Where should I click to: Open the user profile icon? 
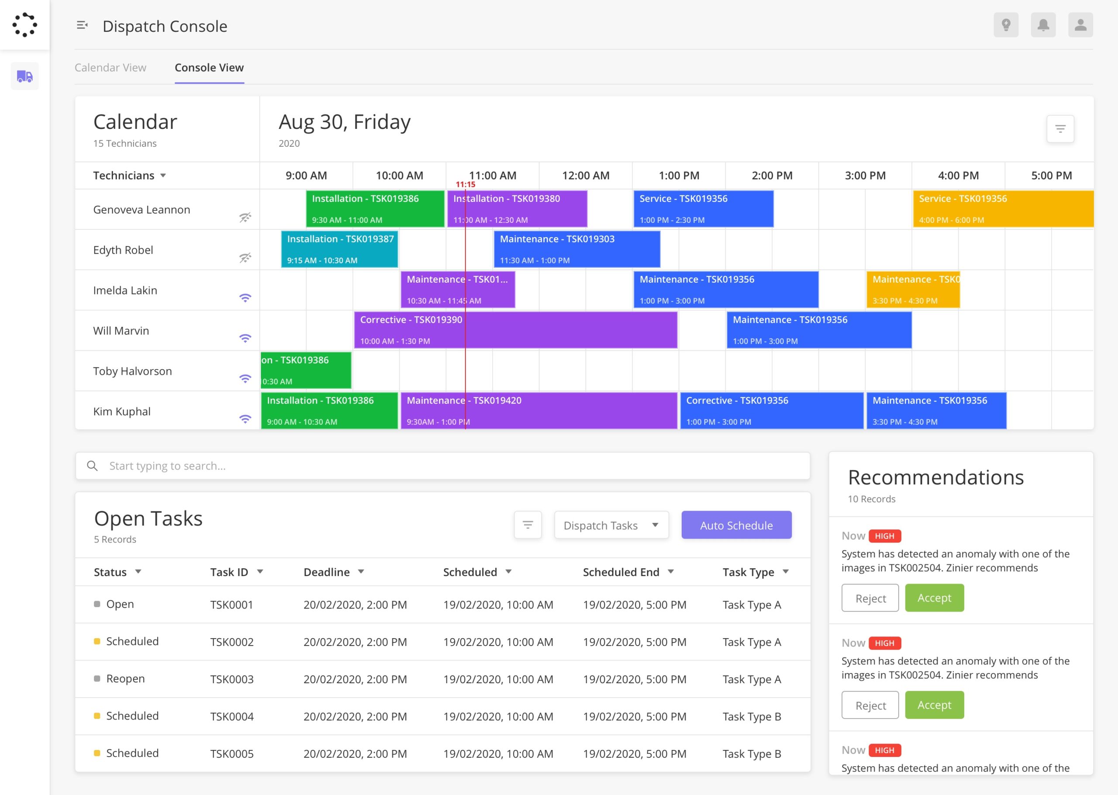coord(1080,25)
